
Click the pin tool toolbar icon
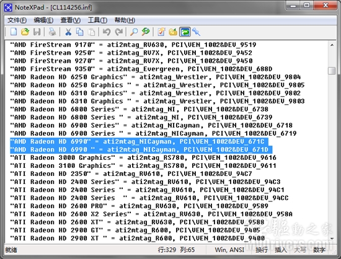pos(196,32)
